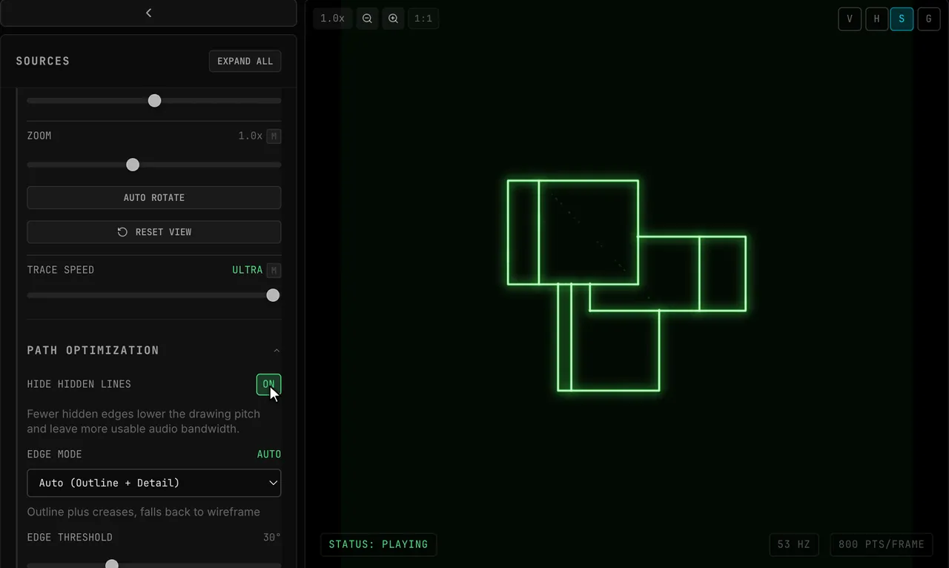Switch to the V view mode
This screenshot has width=949, height=568.
click(x=850, y=19)
